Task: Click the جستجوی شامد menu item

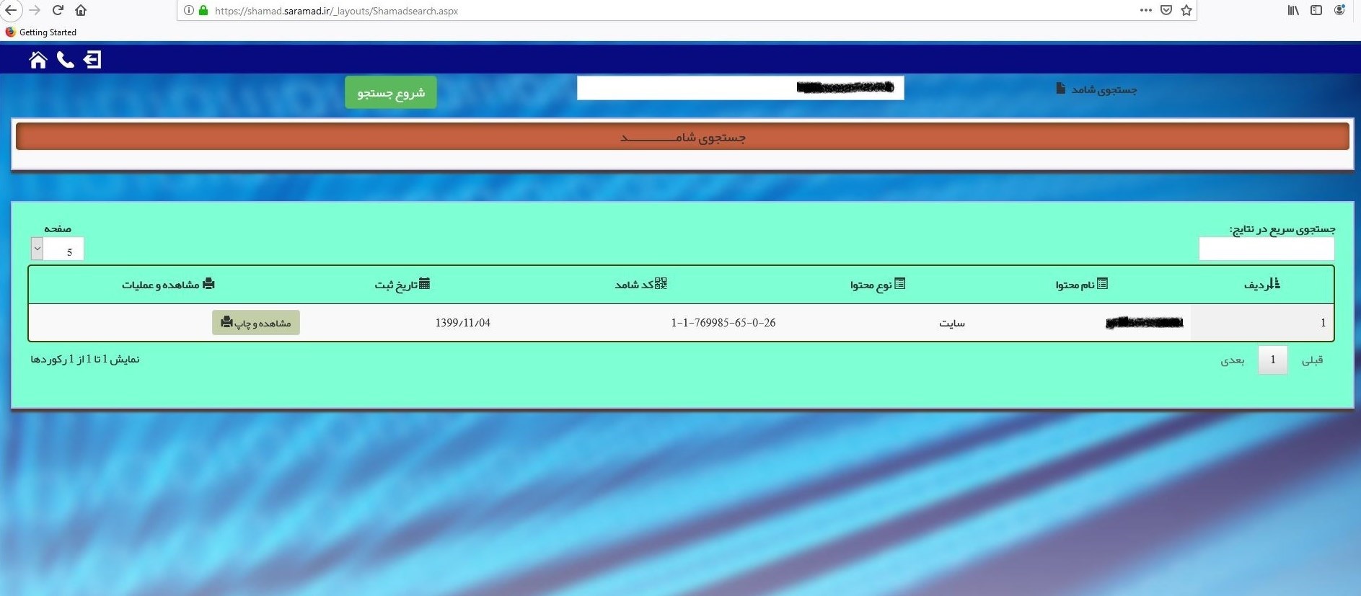Action: coord(1096,89)
